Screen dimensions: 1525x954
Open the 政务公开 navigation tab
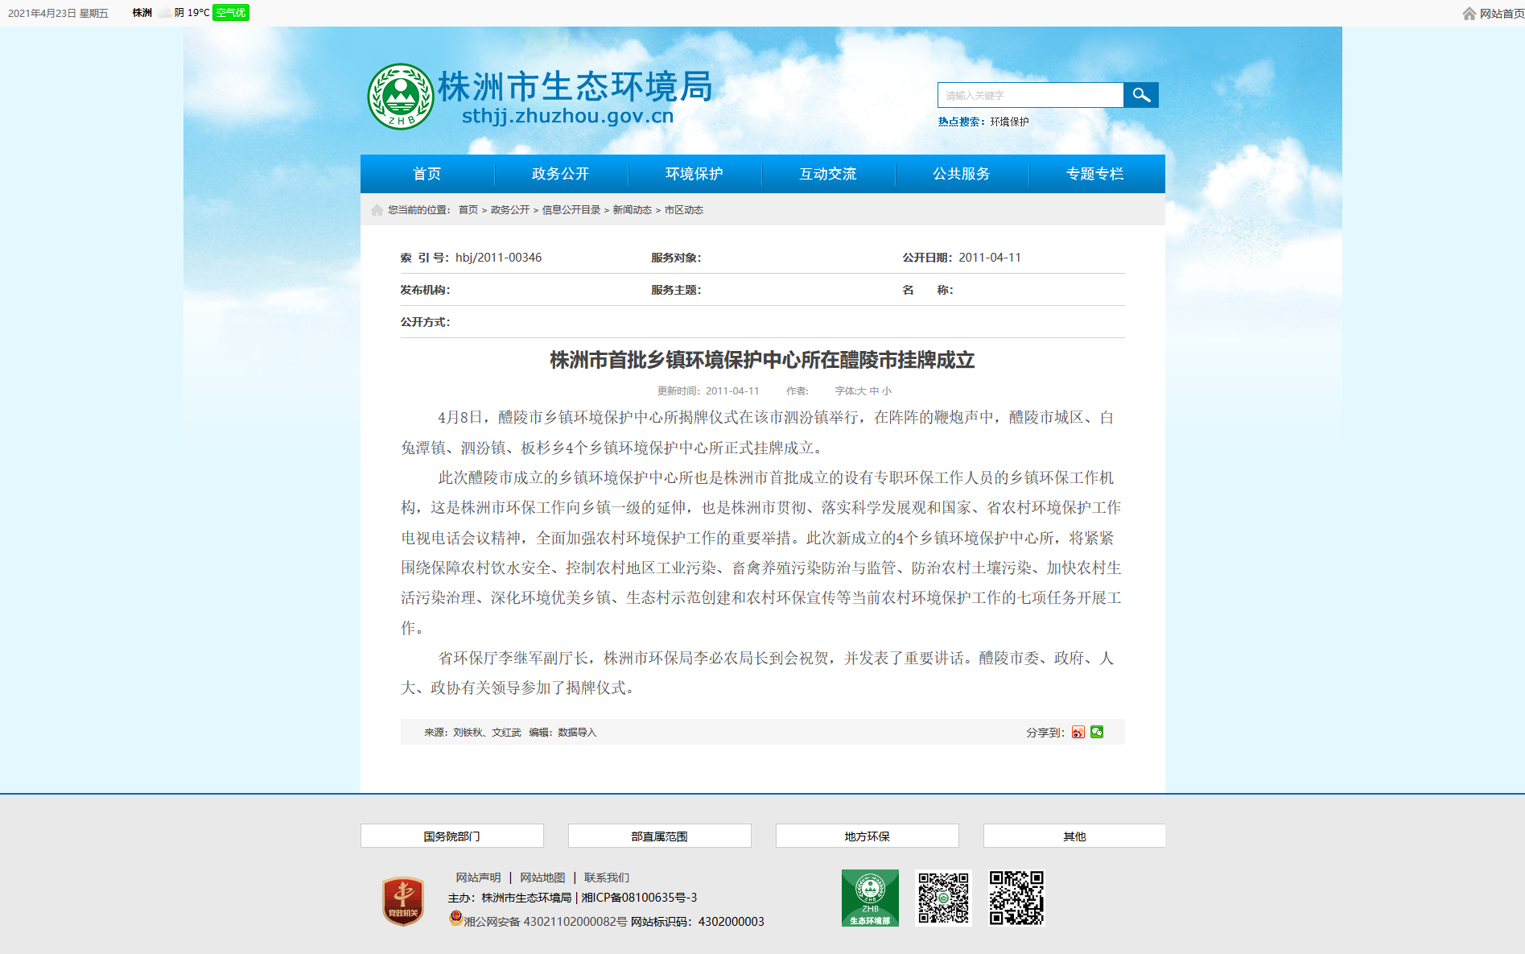coord(561,174)
